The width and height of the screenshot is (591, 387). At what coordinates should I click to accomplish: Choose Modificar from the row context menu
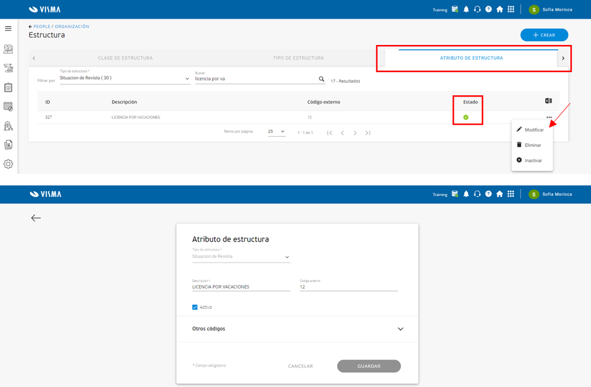click(532, 130)
